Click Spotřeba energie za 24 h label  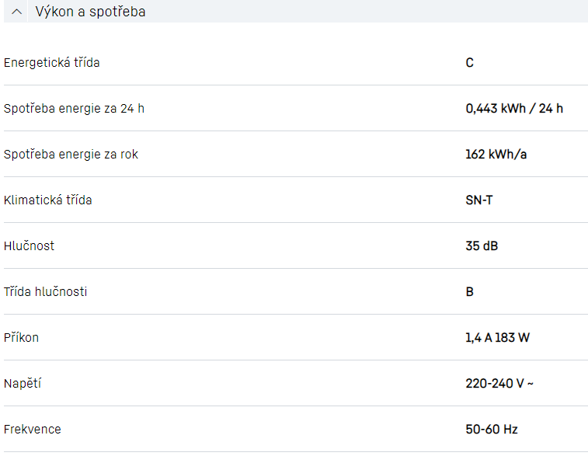(x=74, y=108)
